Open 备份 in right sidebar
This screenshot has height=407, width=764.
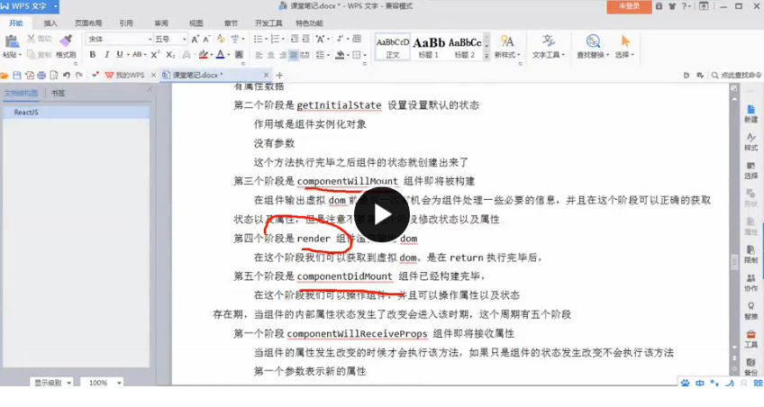click(750, 366)
